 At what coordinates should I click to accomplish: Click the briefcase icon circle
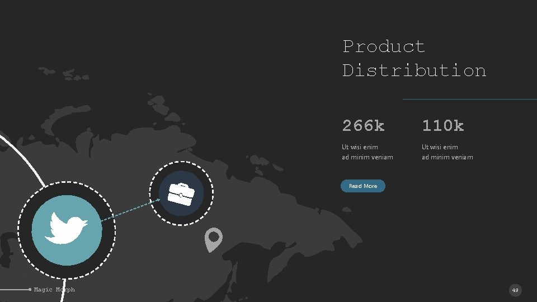(181, 194)
